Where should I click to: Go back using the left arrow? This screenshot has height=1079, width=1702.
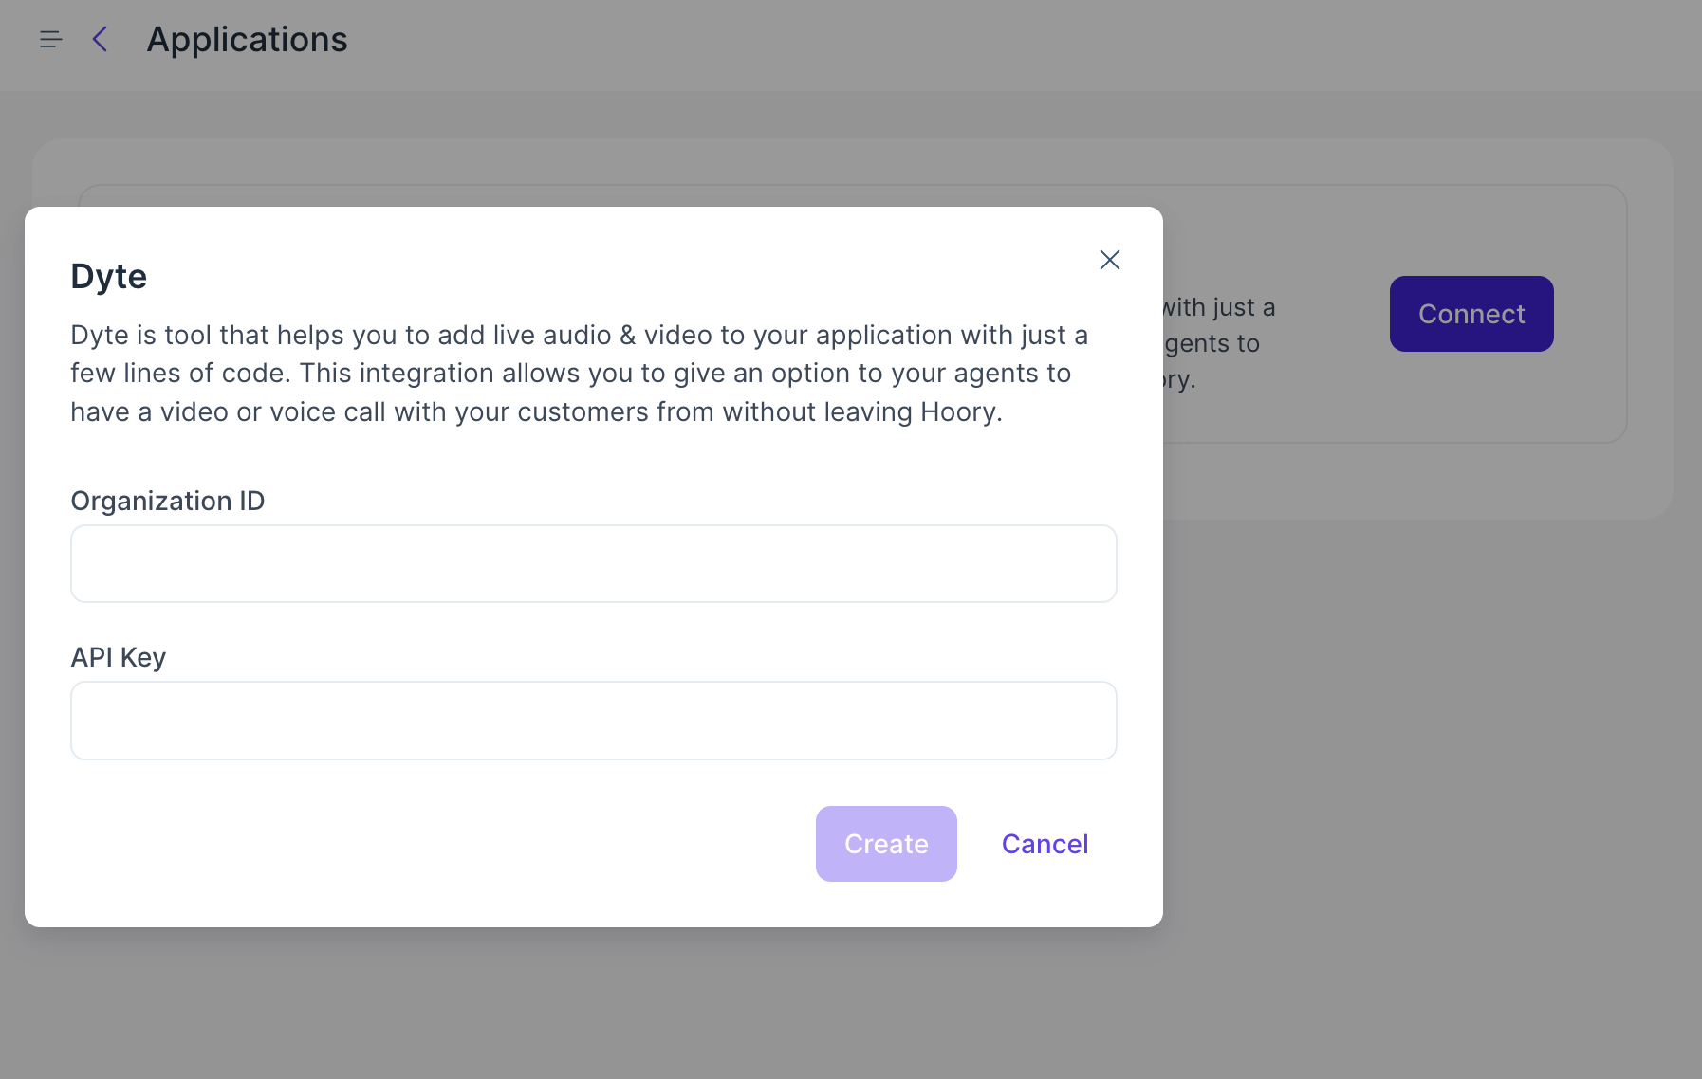pos(100,40)
